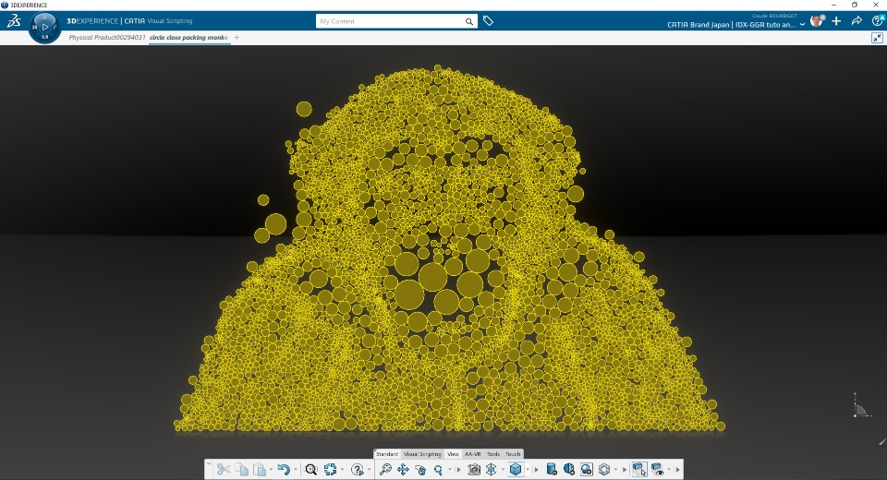Expand the Paste options dropdown arrow

pos(271,470)
